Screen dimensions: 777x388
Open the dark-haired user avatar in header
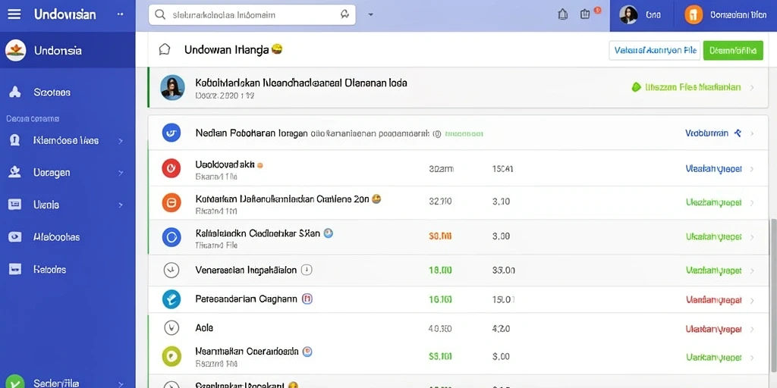(628, 15)
